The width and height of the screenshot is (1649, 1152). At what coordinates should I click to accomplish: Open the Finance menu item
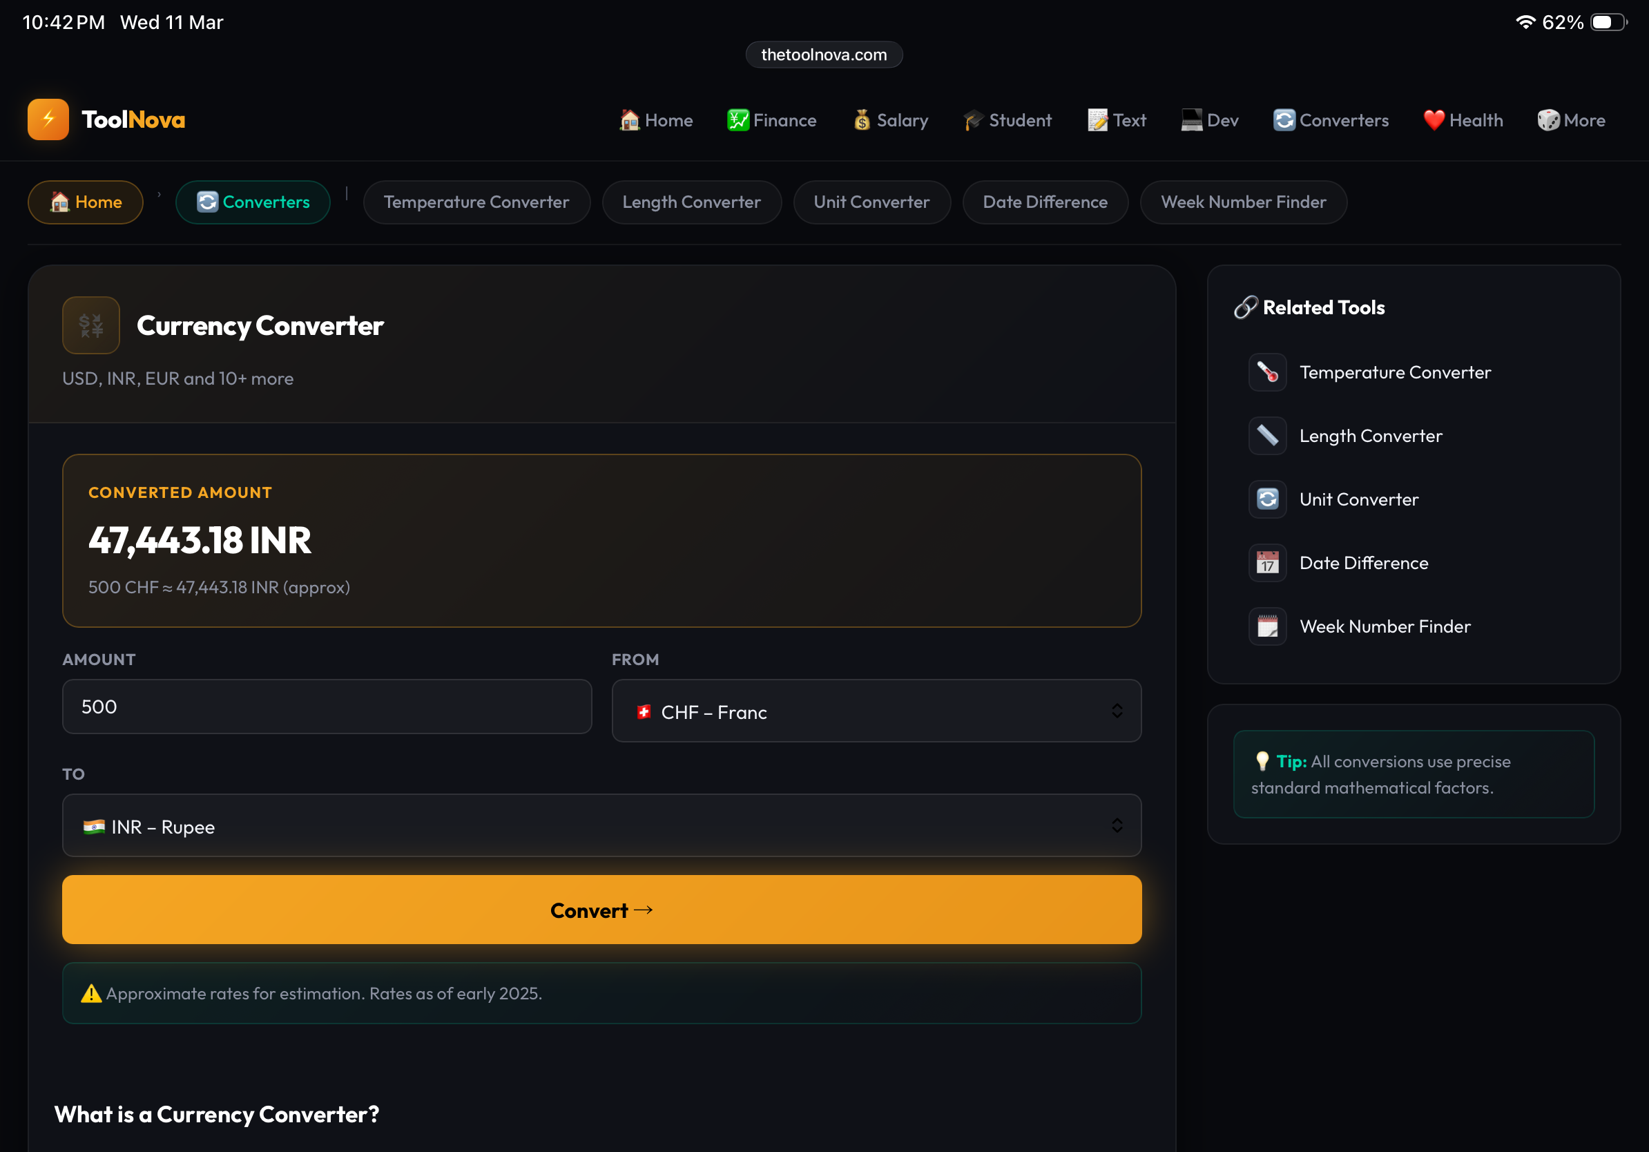772,120
